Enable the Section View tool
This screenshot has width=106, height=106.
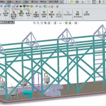pos(45,23)
